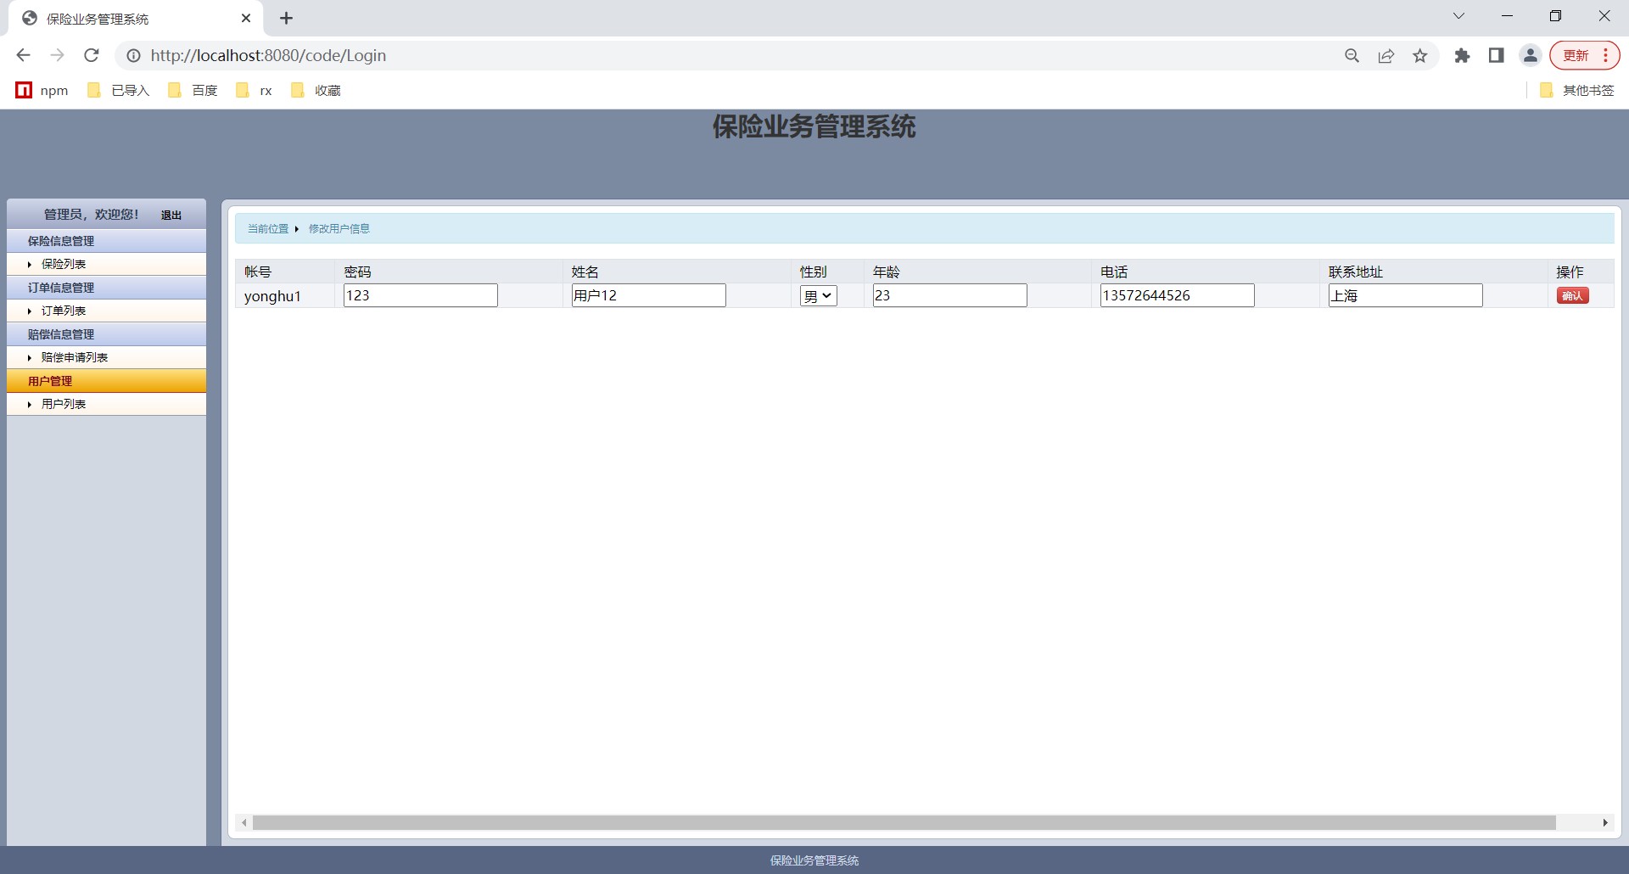Open a new browser tab

[287, 18]
